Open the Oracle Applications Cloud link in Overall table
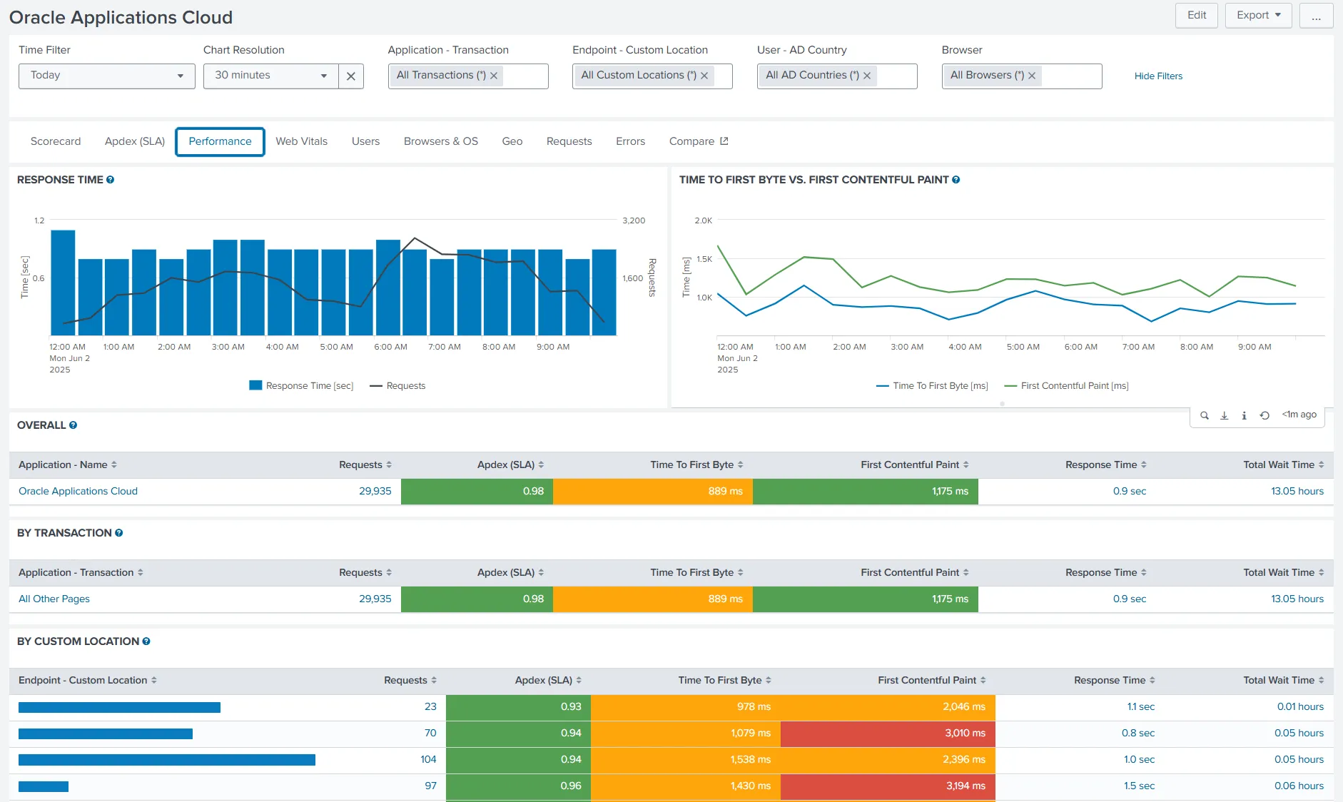 78,491
